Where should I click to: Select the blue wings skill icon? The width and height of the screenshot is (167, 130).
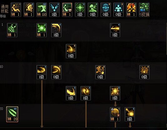click(x=54, y=10)
